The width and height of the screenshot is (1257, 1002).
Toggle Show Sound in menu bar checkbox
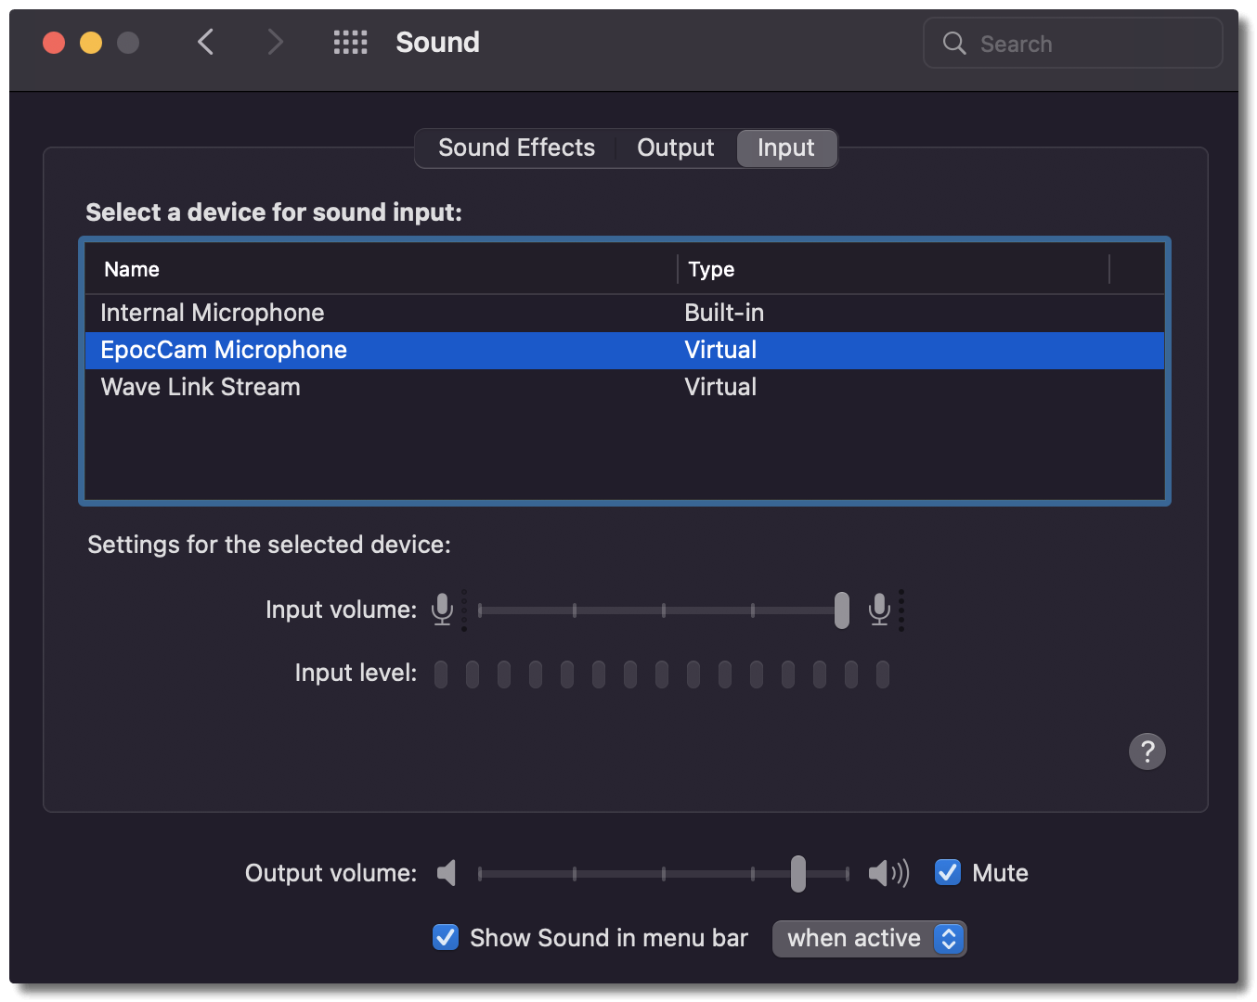coord(446,938)
